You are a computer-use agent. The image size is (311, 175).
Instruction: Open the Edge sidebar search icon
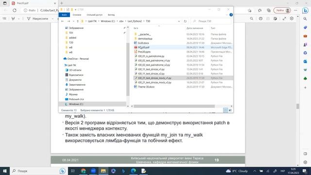click(x=305, y=18)
